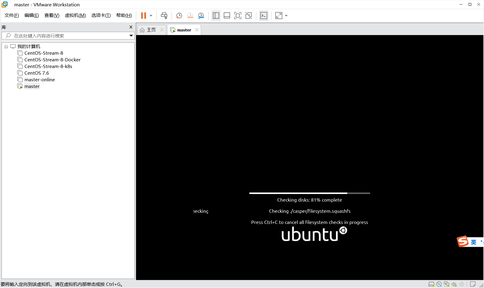
Task: Expand the library search dropdown arrow
Action: (x=131, y=36)
